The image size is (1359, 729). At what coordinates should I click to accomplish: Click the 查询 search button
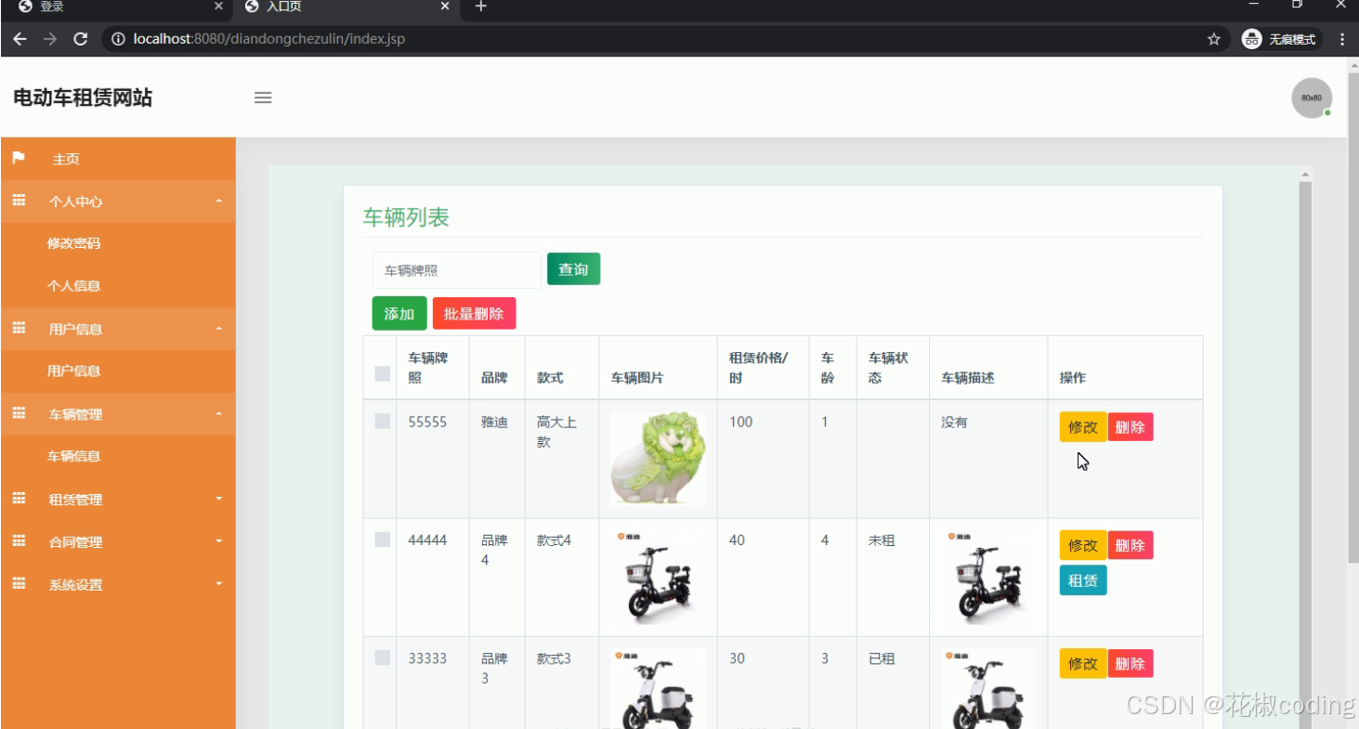pyautogui.click(x=573, y=269)
